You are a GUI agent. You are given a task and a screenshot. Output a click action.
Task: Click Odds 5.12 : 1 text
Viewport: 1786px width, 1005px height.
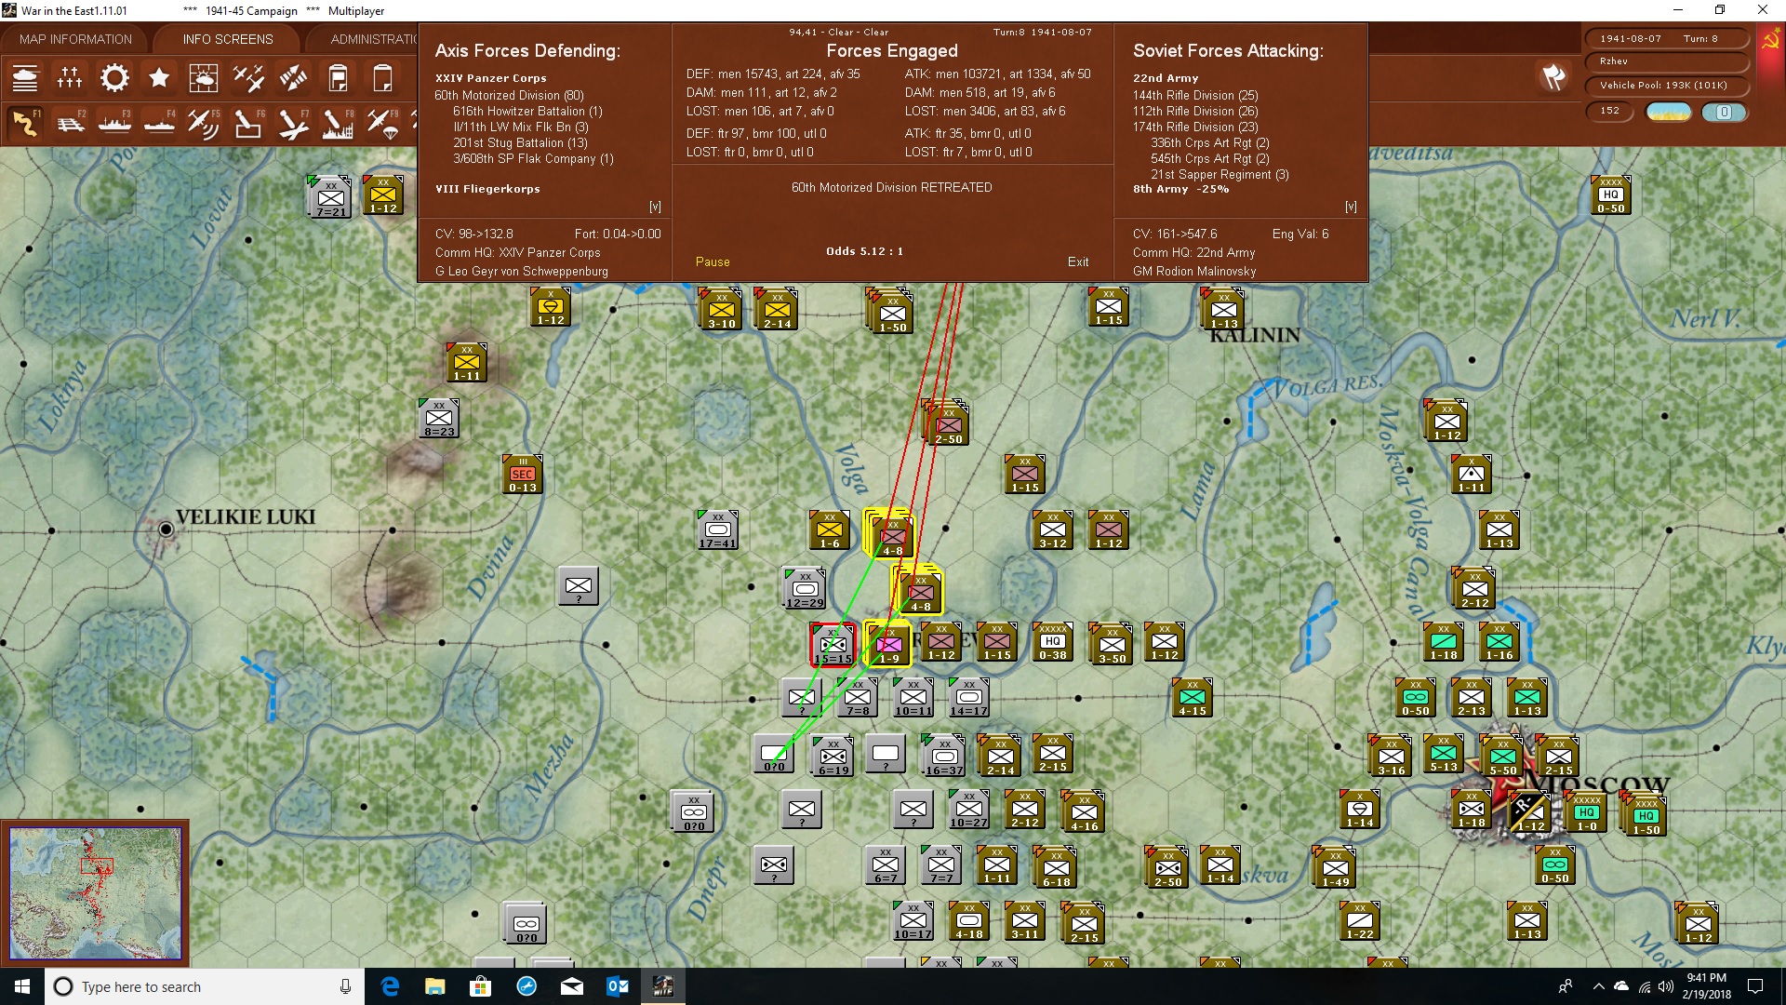click(x=864, y=251)
